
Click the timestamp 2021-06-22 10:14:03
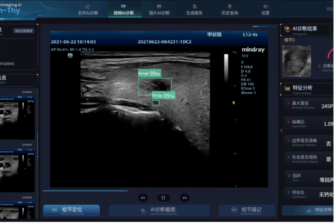(73, 42)
